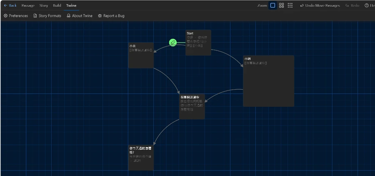Viewport: 375px width, 176px height.
Task: Switch to the medium zoom grid icon
Action: point(282,5)
